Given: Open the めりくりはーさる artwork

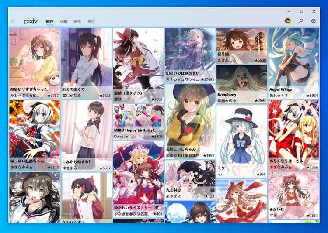Looking at the screenshot, I should 293,136.
